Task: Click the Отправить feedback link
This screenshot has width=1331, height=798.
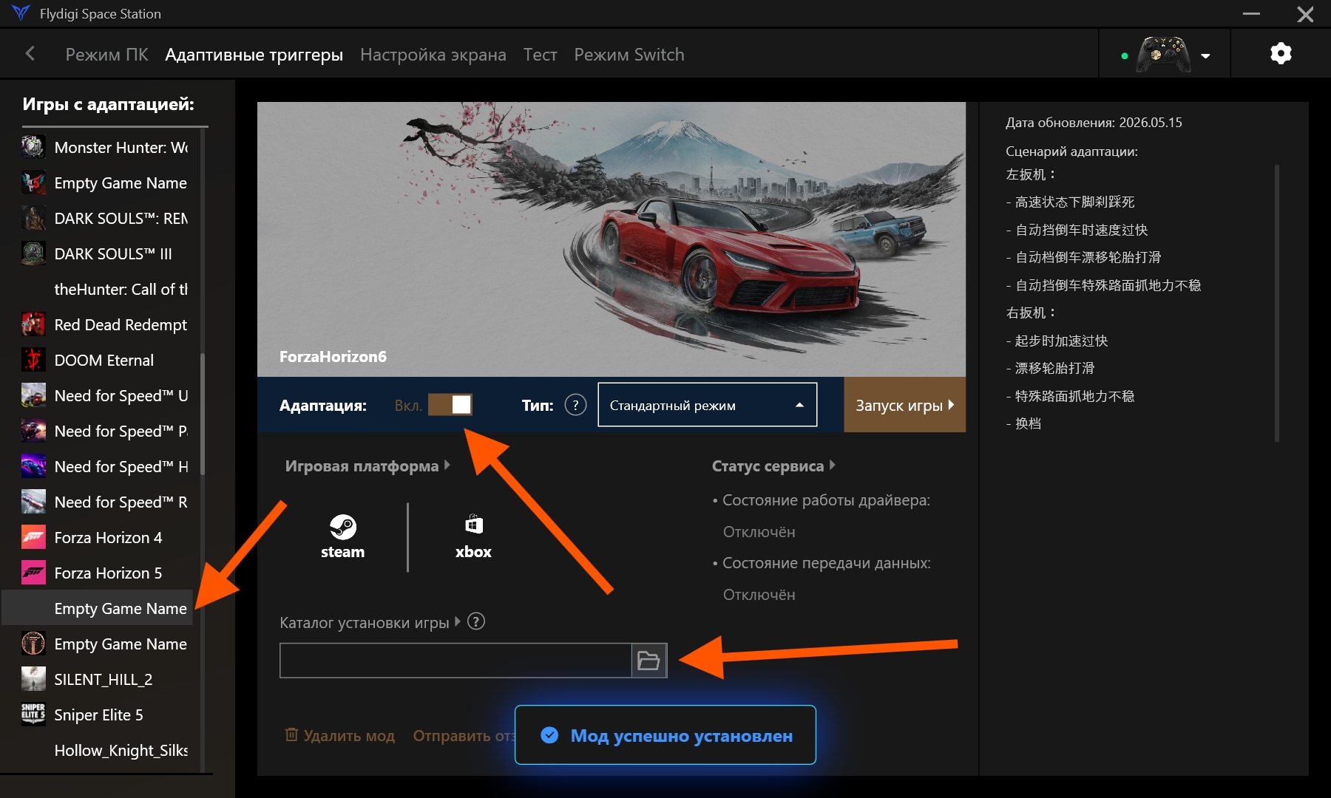Action: 464,736
